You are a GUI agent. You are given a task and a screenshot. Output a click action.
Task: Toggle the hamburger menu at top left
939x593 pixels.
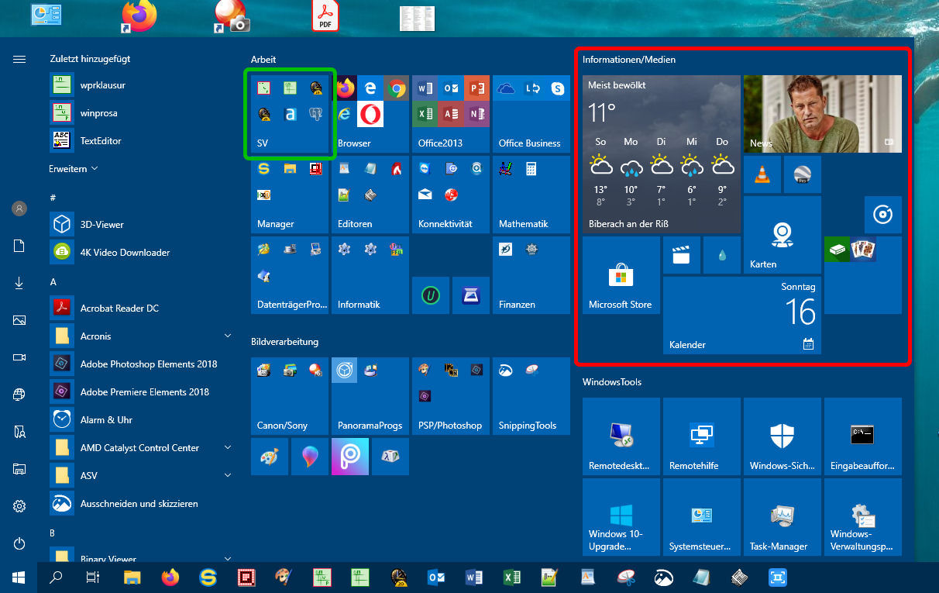(19, 59)
